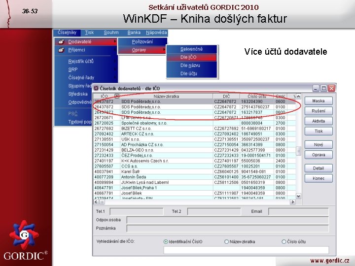Click horizontal scroll left arrow

96,202
